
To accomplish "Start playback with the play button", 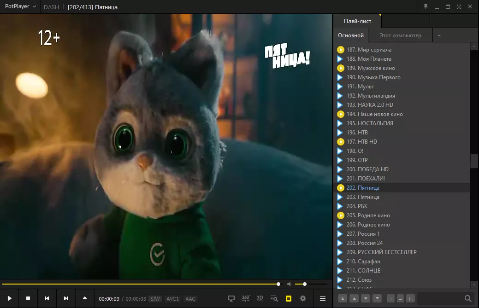I will point(10,298).
